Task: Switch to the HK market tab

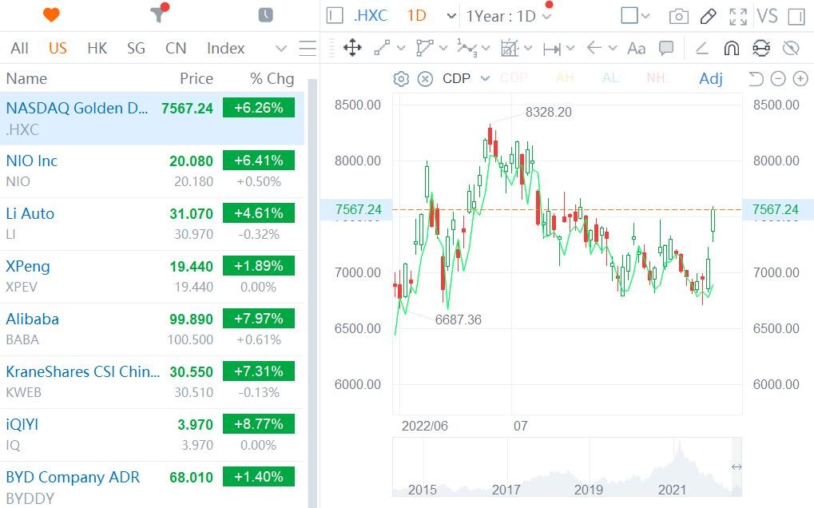Action: (x=97, y=48)
